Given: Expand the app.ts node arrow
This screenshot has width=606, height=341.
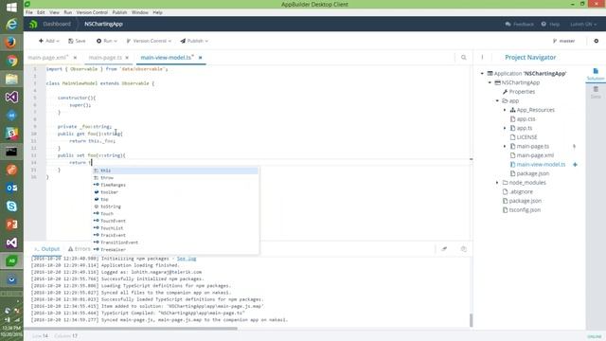Looking at the screenshot, I should pos(505,129).
